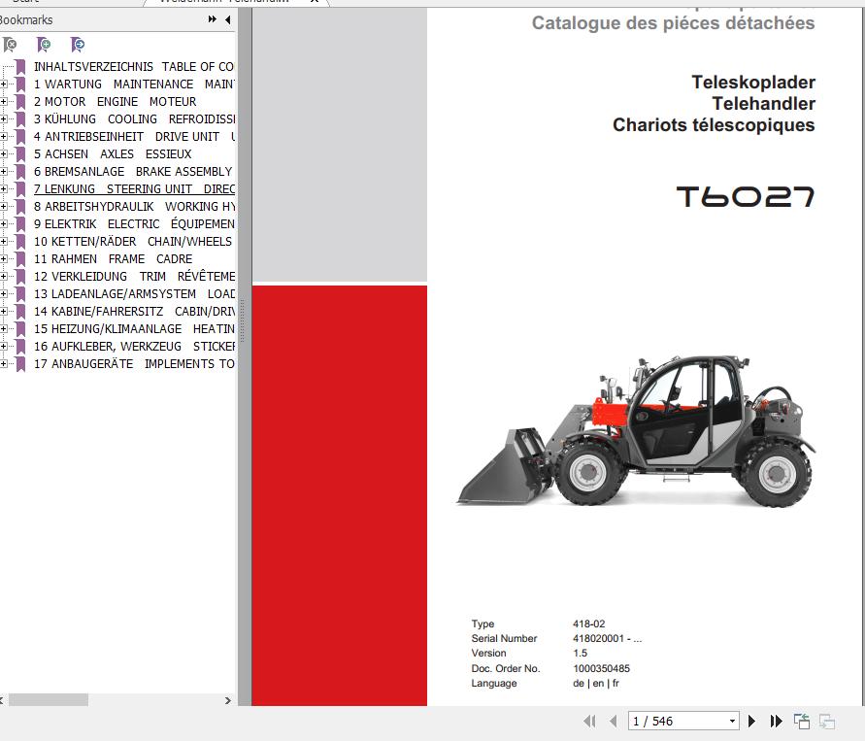
Task: Open bookmark 7 LENKUNG STEERING UNIT
Action: pyautogui.click(x=134, y=188)
